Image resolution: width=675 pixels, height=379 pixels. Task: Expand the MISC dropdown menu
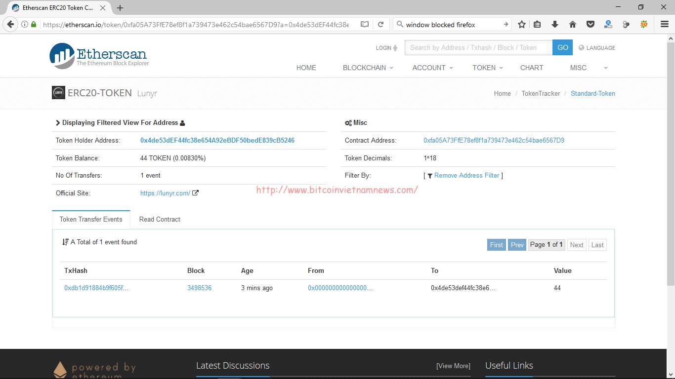[x=589, y=68]
